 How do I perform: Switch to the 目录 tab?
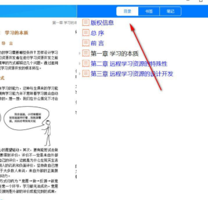(127, 12)
